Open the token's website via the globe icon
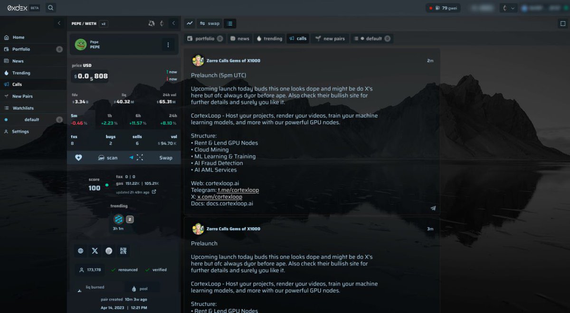570x313 pixels. pos(80,251)
